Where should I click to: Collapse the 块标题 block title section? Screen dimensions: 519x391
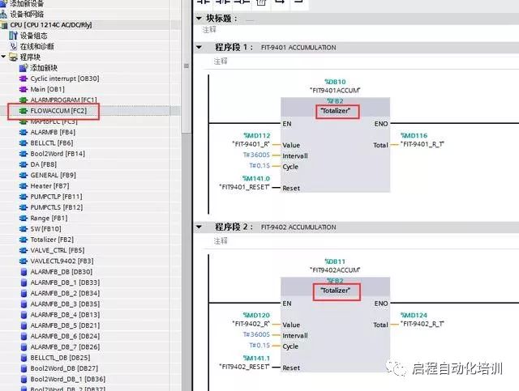pyautogui.click(x=200, y=18)
